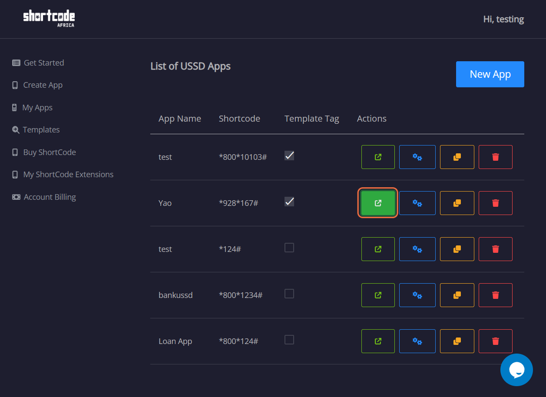
Task: Go to Get Started in sidebar
Action: [38, 63]
